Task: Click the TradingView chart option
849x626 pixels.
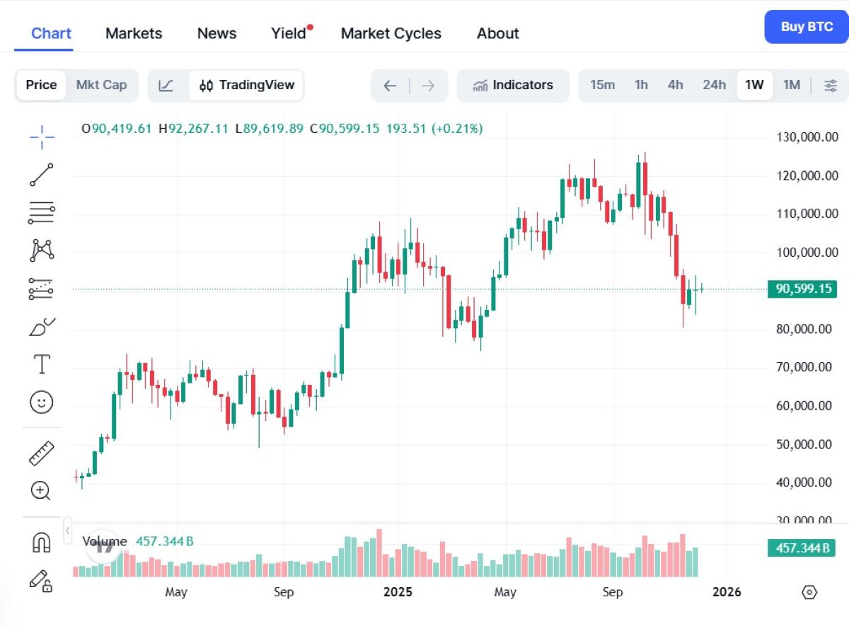Action: pyautogui.click(x=246, y=85)
